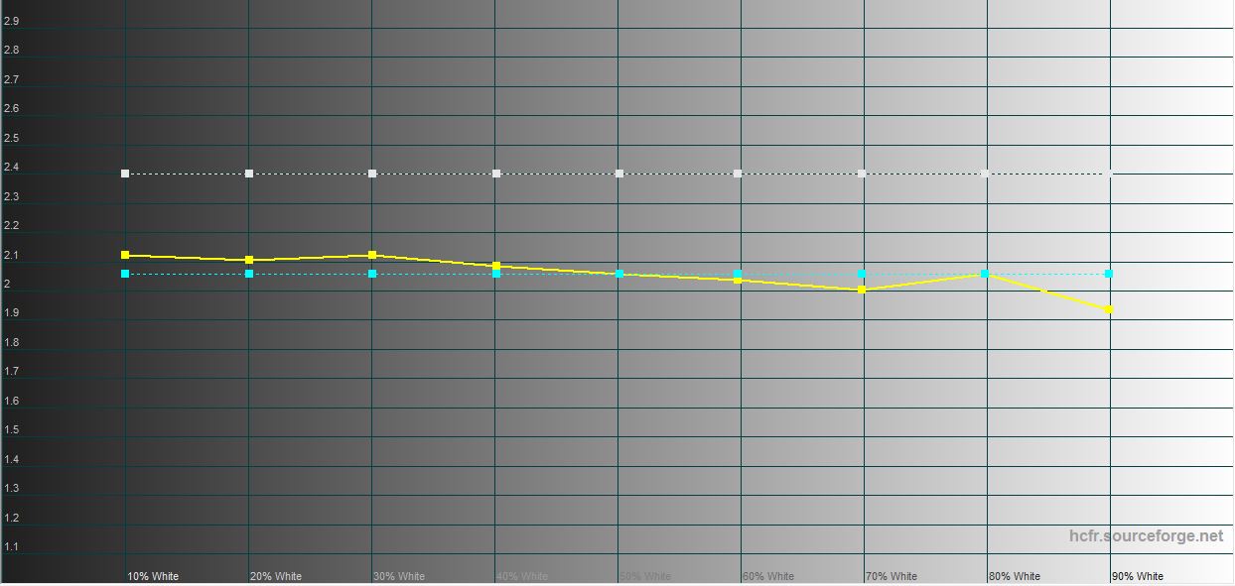This screenshot has height=586, width=1235.
Task: Select the white 2.4 reference point at 40% White
Action: tap(495, 174)
